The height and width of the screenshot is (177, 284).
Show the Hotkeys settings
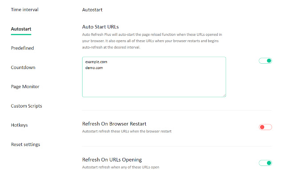20,125
